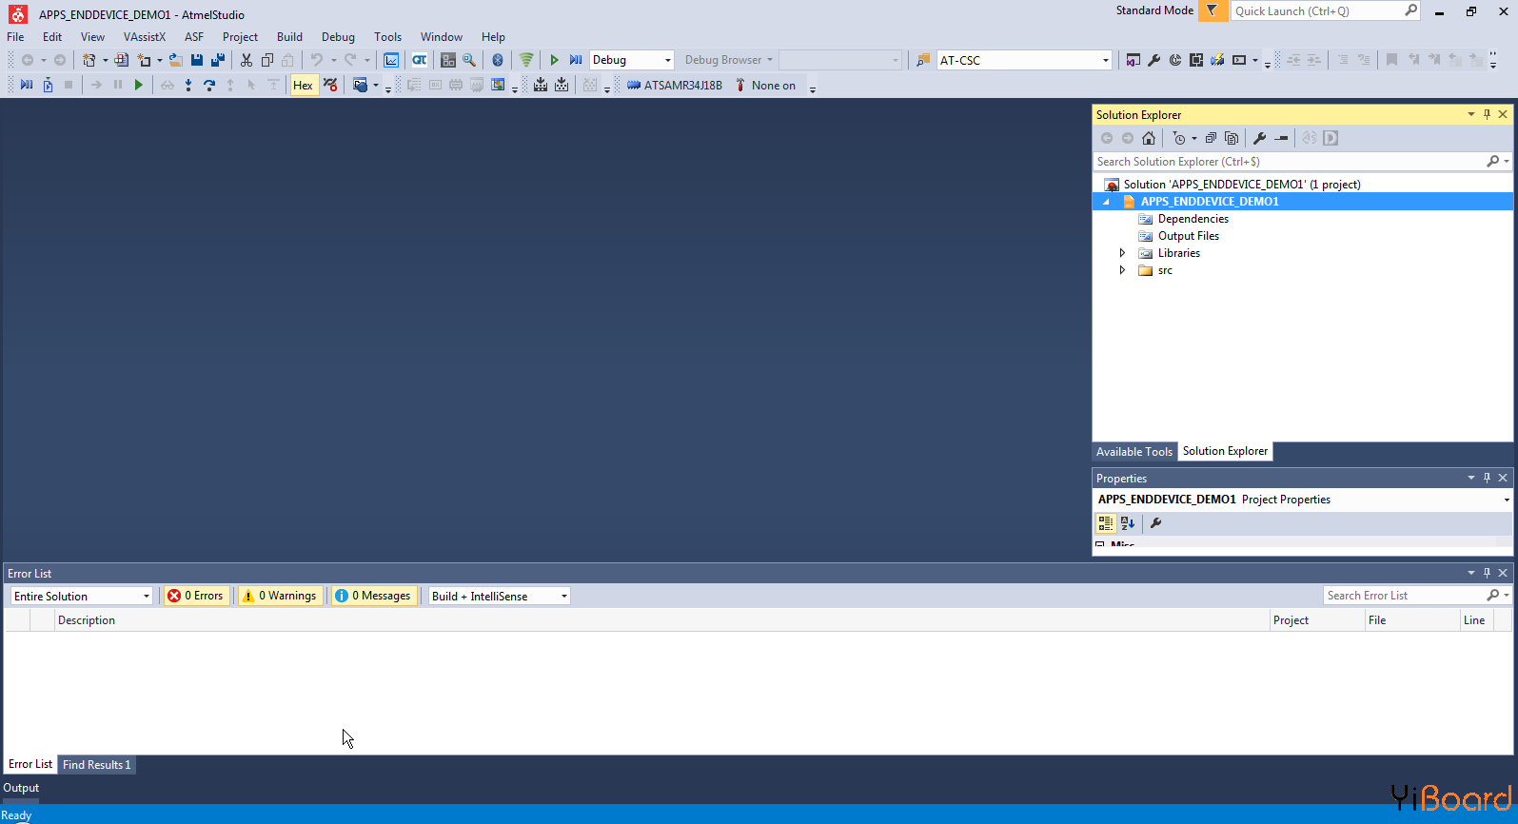Click the Preview Selected Items dash icon
This screenshot has height=824, width=1518.
coord(1281,138)
